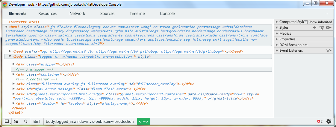Select the green <!--> breadcrumb

(x=143, y=121)
